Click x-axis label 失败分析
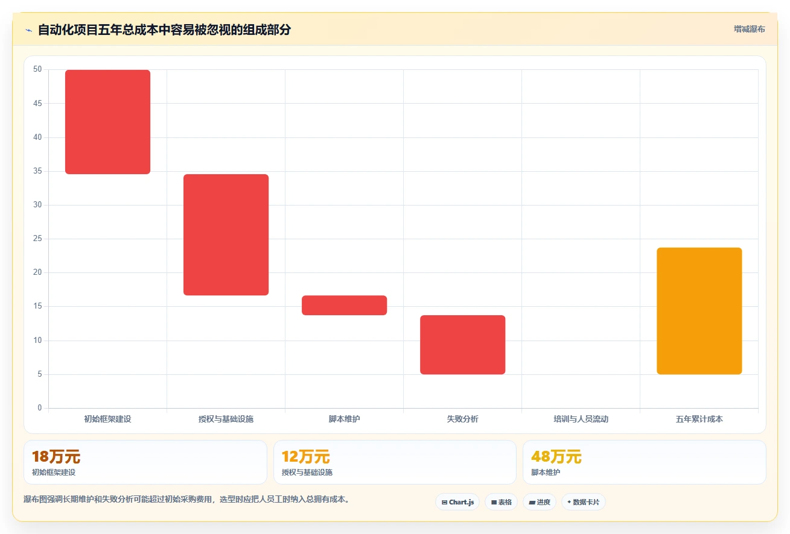This screenshot has height=534, width=790. click(462, 419)
